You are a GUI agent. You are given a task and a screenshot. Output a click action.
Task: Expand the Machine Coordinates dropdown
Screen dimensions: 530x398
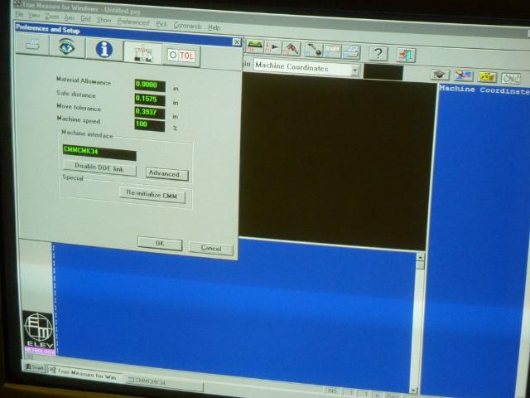(355, 70)
